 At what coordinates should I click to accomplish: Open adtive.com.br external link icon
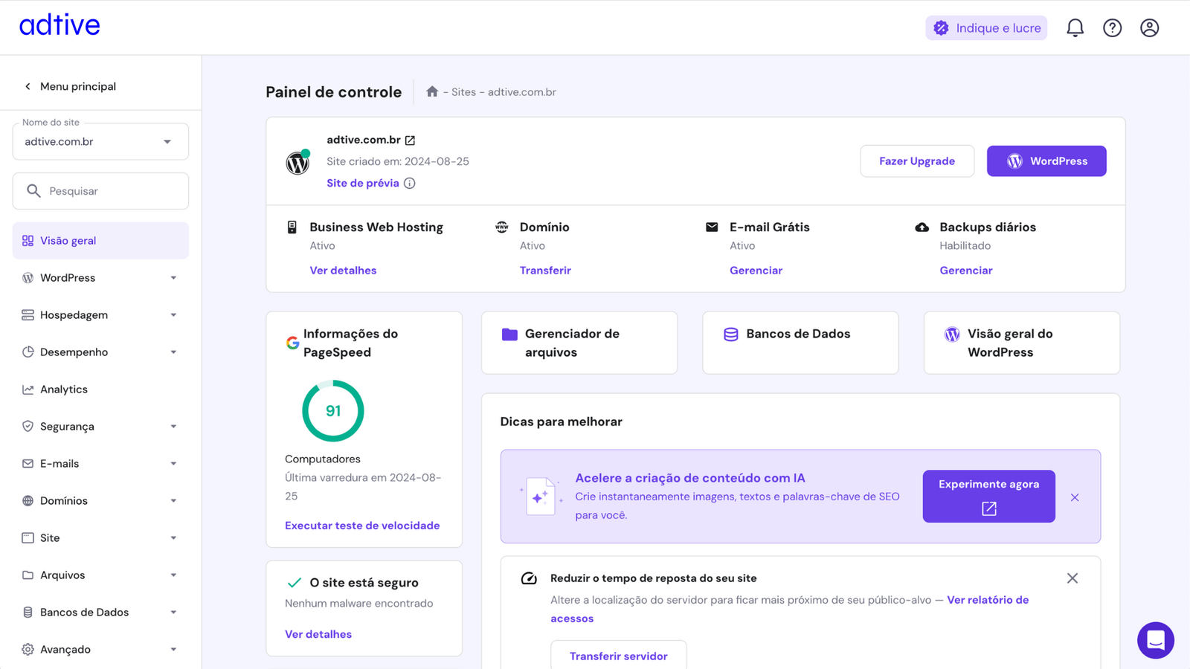[x=410, y=140]
